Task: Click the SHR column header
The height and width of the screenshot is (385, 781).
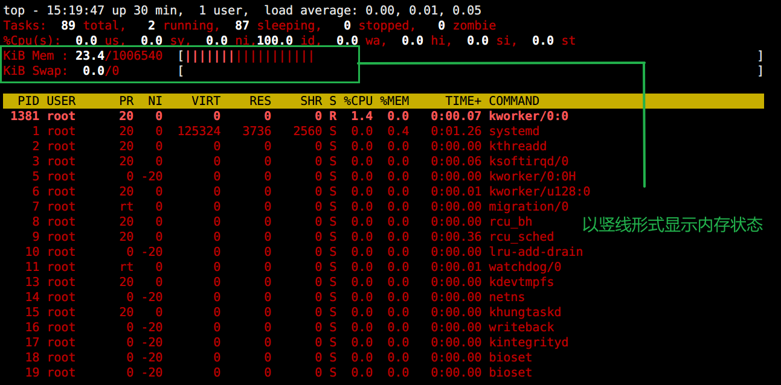Action: click(x=311, y=101)
